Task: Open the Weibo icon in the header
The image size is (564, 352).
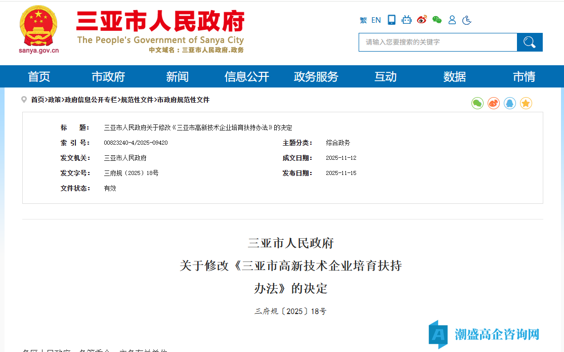Action: pyautogui.click(x=422, y=20)
